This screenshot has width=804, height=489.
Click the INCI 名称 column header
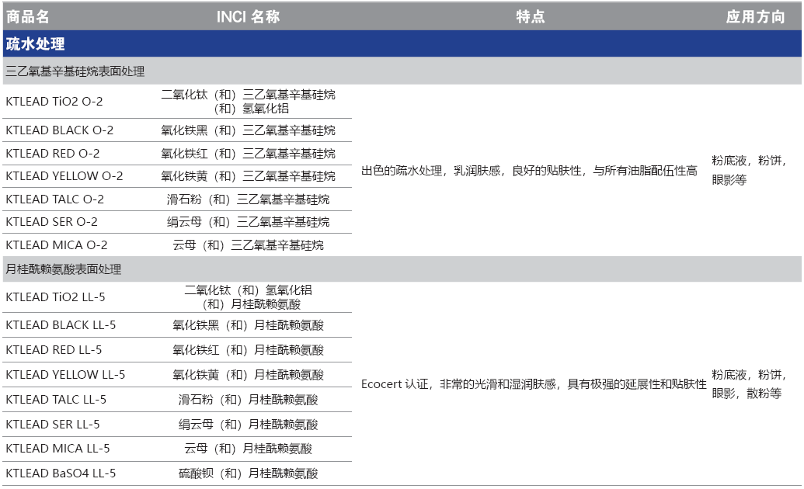pos(248,17)
